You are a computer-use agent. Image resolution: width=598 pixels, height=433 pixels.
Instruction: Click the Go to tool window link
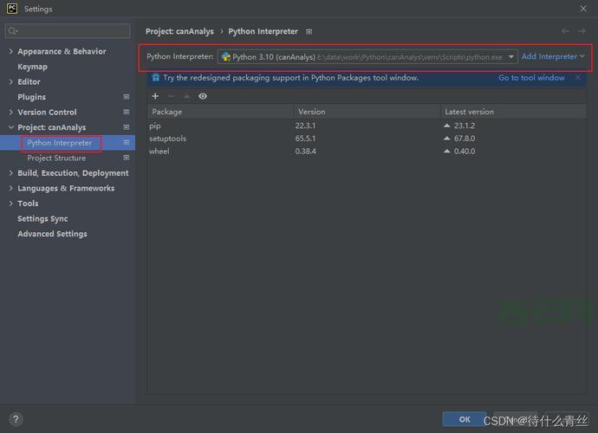coord(531,78)
